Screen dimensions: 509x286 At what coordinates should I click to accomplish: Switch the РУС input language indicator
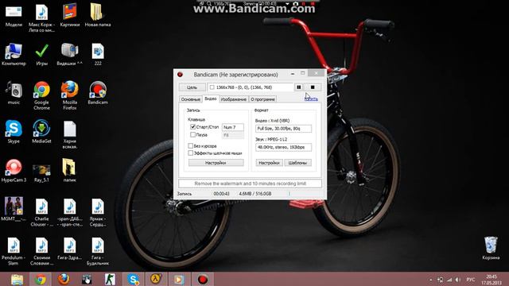pos(470,280)
